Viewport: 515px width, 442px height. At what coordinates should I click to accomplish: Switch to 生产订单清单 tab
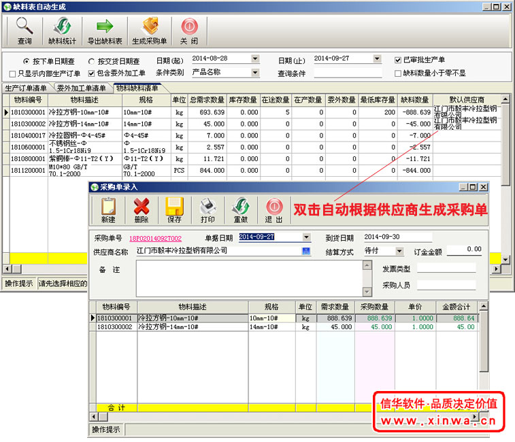pos(27,88)
